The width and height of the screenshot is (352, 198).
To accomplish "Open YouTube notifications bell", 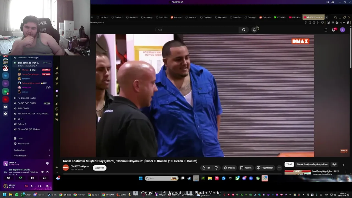I will tap(334, 30).
